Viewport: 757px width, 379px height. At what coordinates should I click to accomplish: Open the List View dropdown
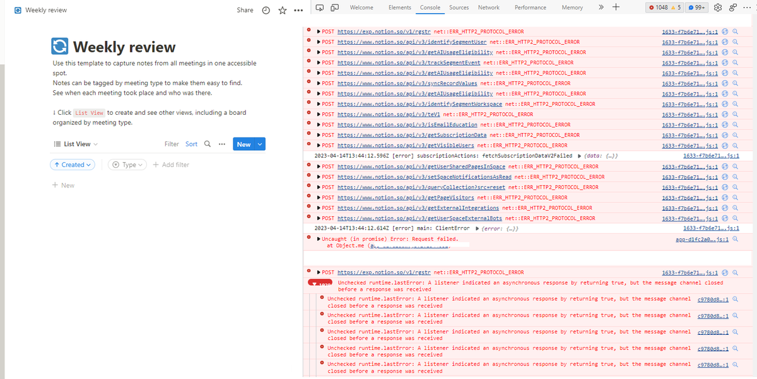[x=76, y=144]
